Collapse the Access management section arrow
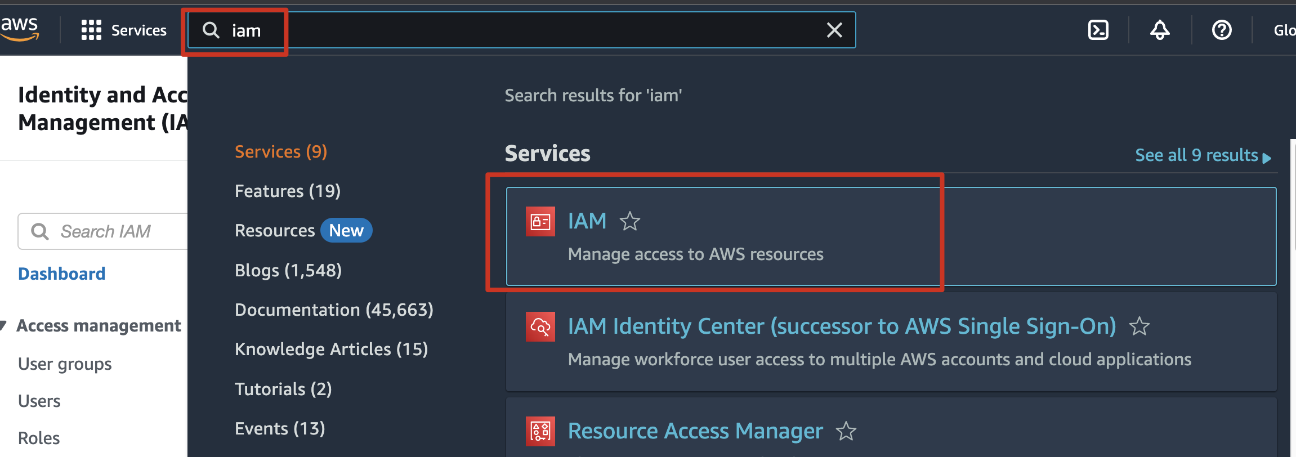Screen dimensions: 1296x457 (3, 325)
